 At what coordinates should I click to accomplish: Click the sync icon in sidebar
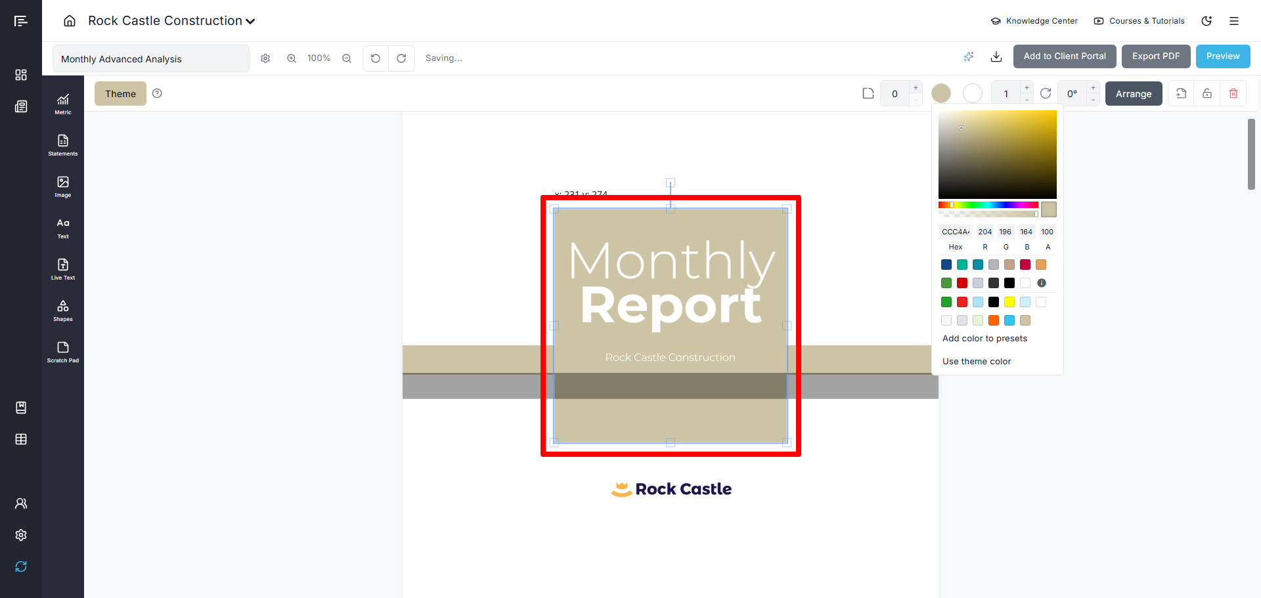pyautogui.click(x=21, y=566)
